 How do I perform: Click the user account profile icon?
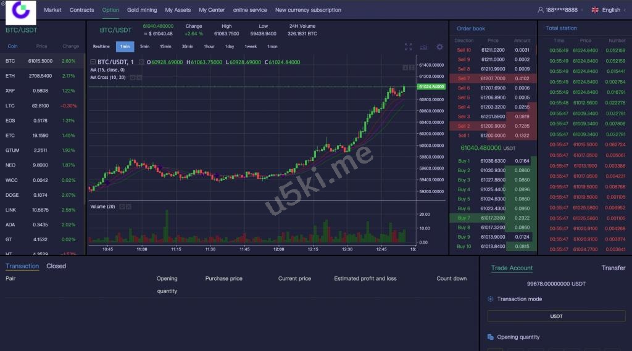point(541,10)
